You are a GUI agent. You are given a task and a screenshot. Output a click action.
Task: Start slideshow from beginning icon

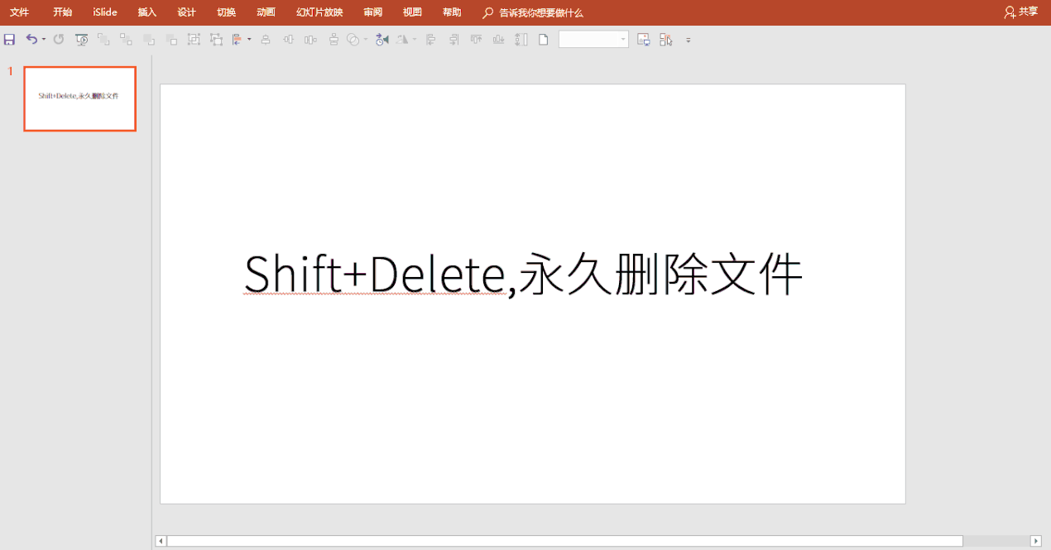(x=81, y=39)
